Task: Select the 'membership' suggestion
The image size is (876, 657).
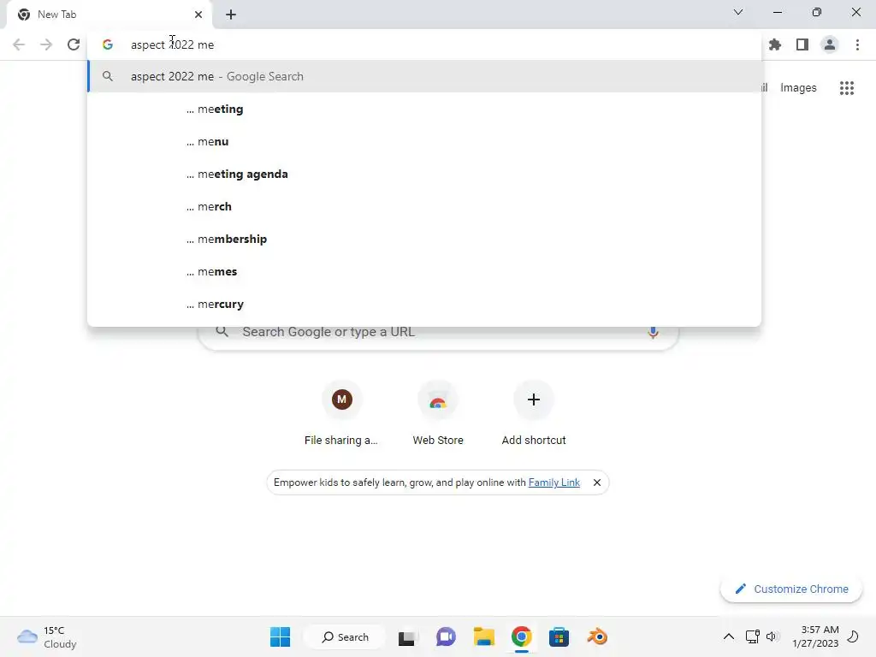Action: point(424,240)
